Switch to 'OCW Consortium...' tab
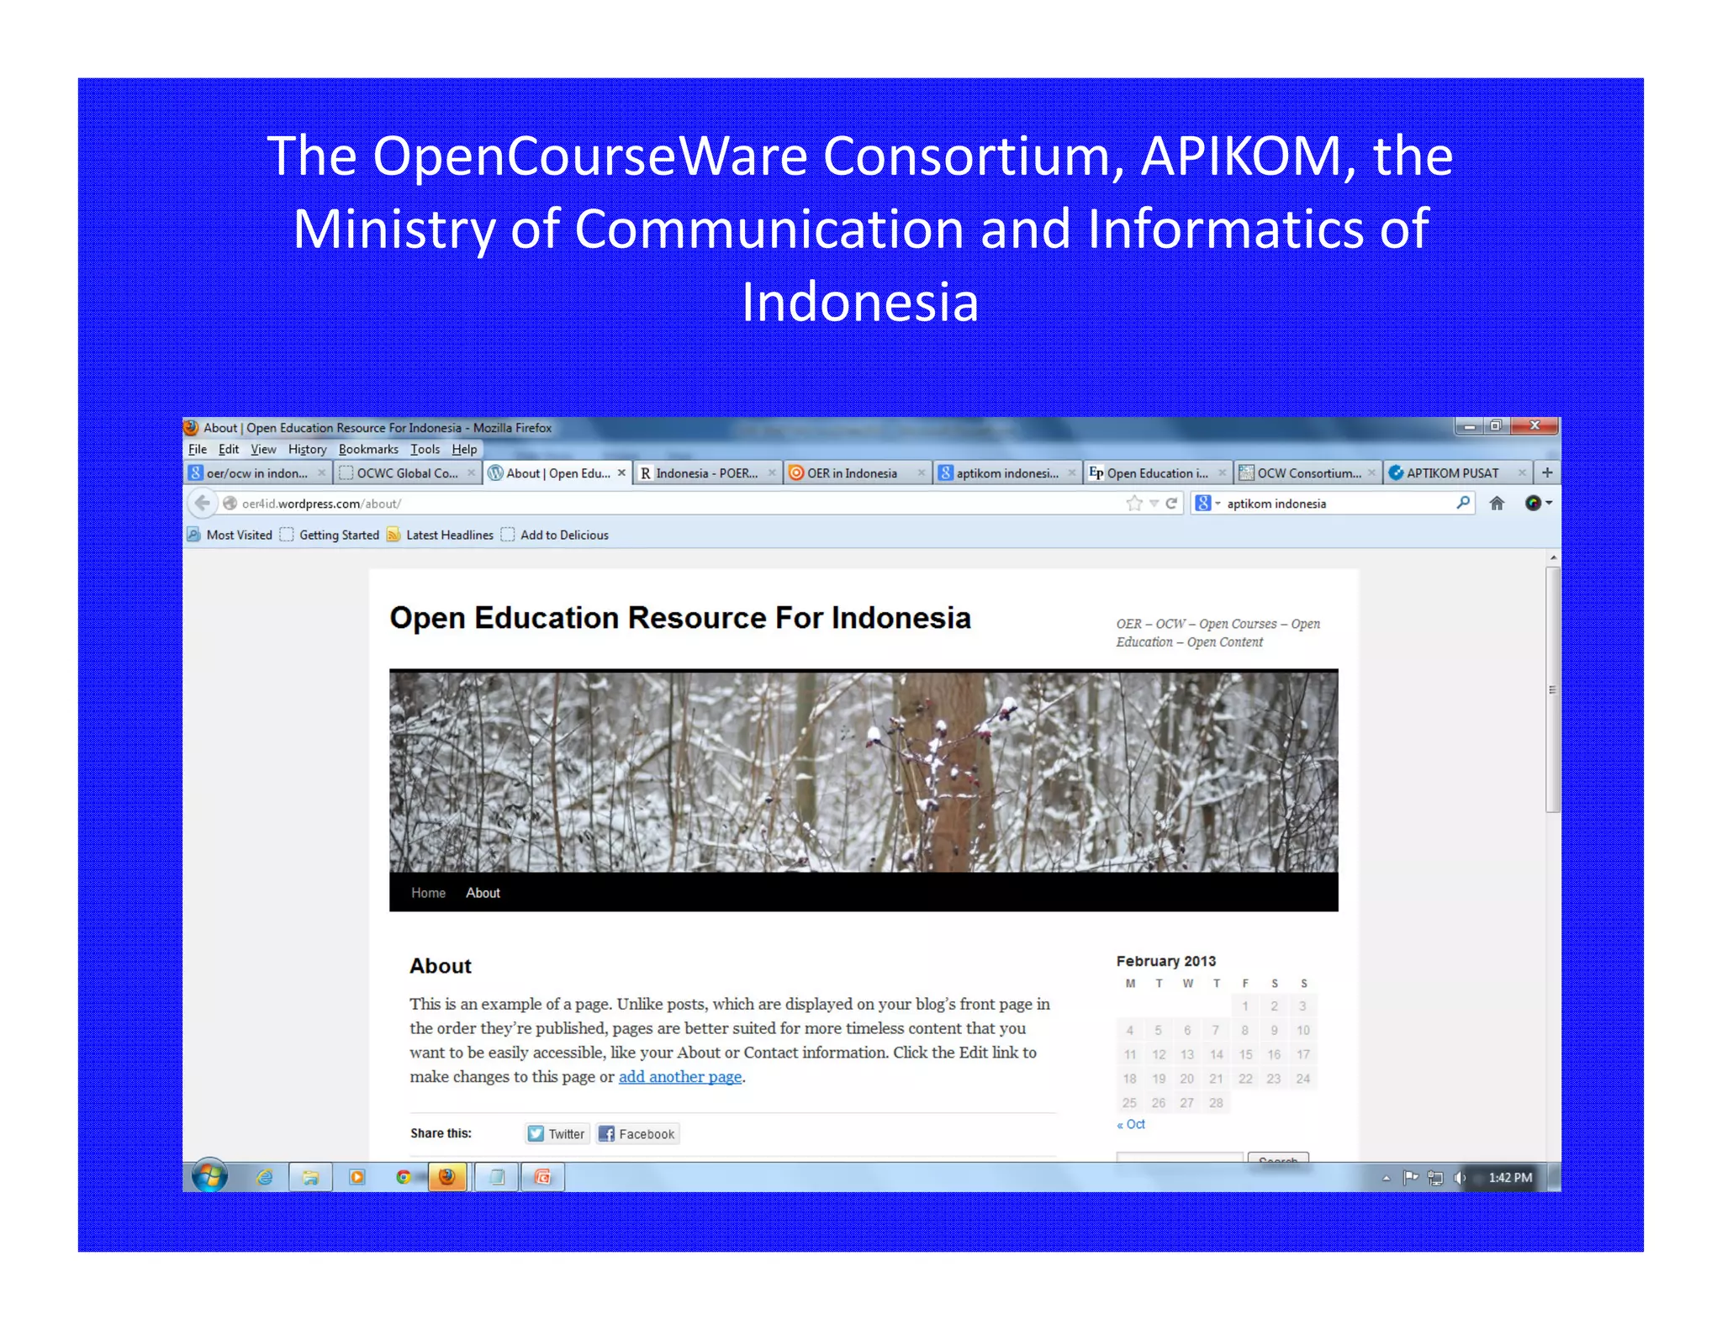Viewport: 1722px width, 1330px height. (1307, 472)
